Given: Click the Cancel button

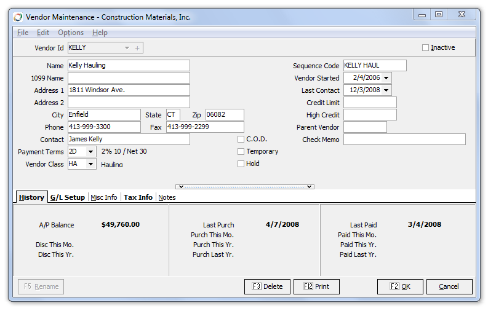Looking at the screenshot, I should tap(449, 286).
